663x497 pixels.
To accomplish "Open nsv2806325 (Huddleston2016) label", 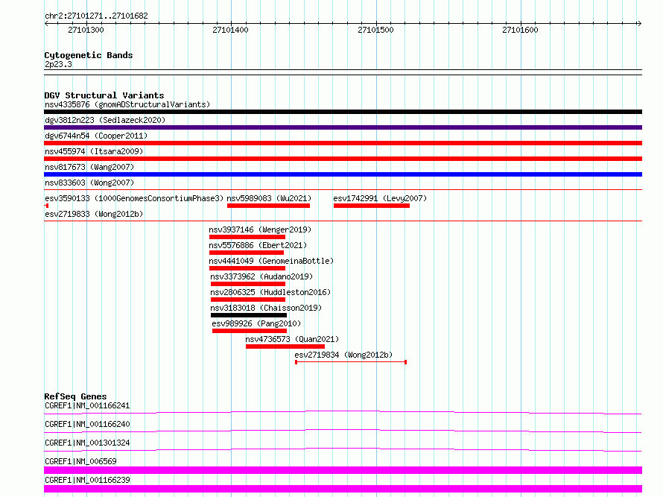I will [270, 292].
